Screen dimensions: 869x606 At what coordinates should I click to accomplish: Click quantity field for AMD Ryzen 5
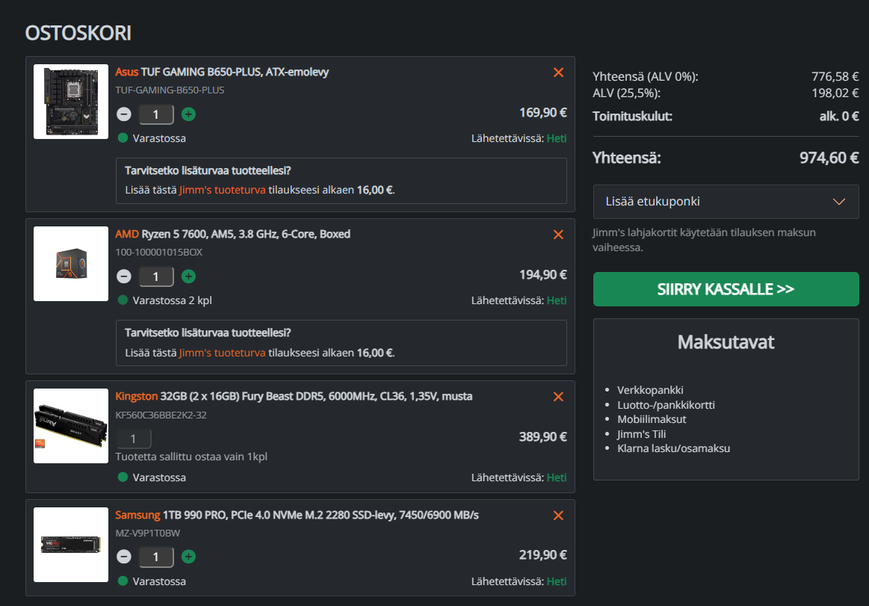click(x=155, y=276)
